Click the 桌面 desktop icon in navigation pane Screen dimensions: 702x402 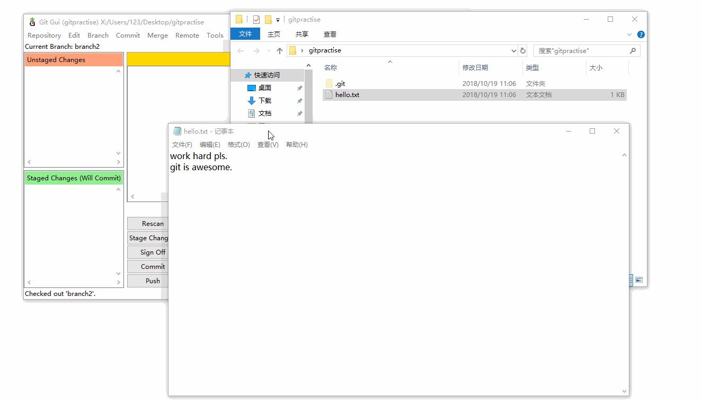click(x=252, y=88)
